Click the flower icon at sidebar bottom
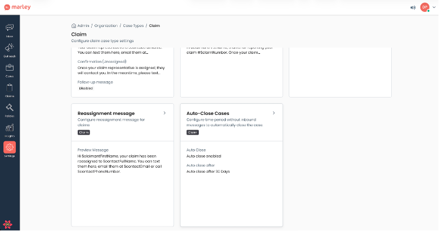The image size is (439, 231). point(10,224)
